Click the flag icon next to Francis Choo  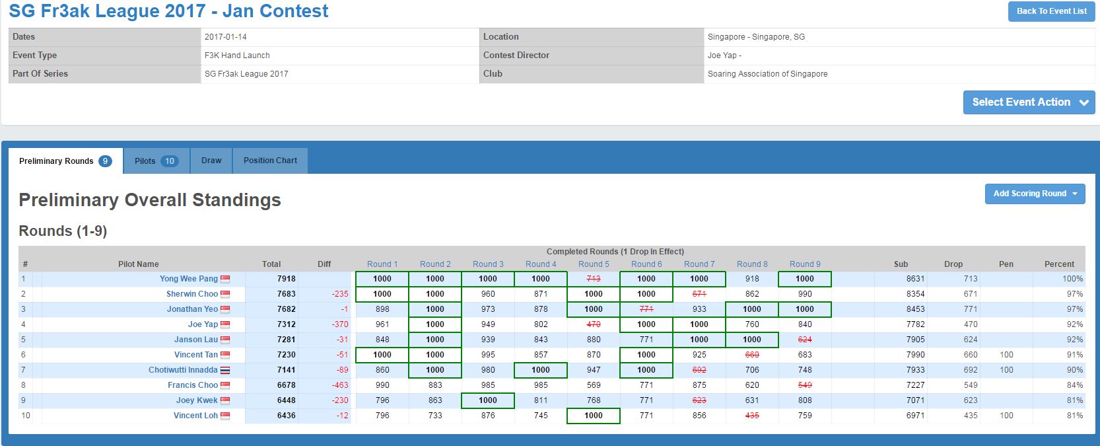[x=225, y=385]
